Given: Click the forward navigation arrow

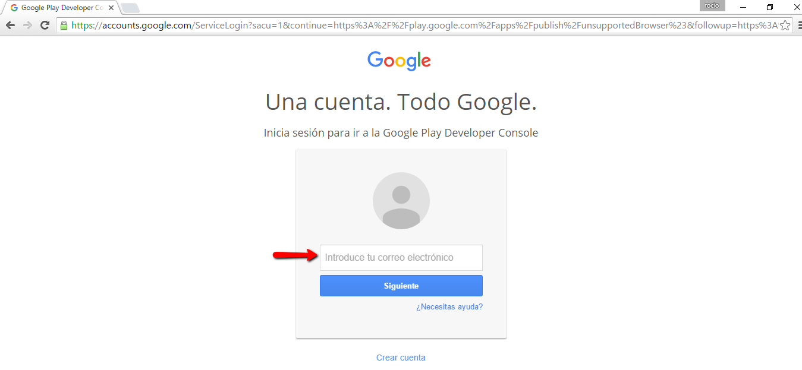Looking at the screenshot, I should (x=28, y=25).
